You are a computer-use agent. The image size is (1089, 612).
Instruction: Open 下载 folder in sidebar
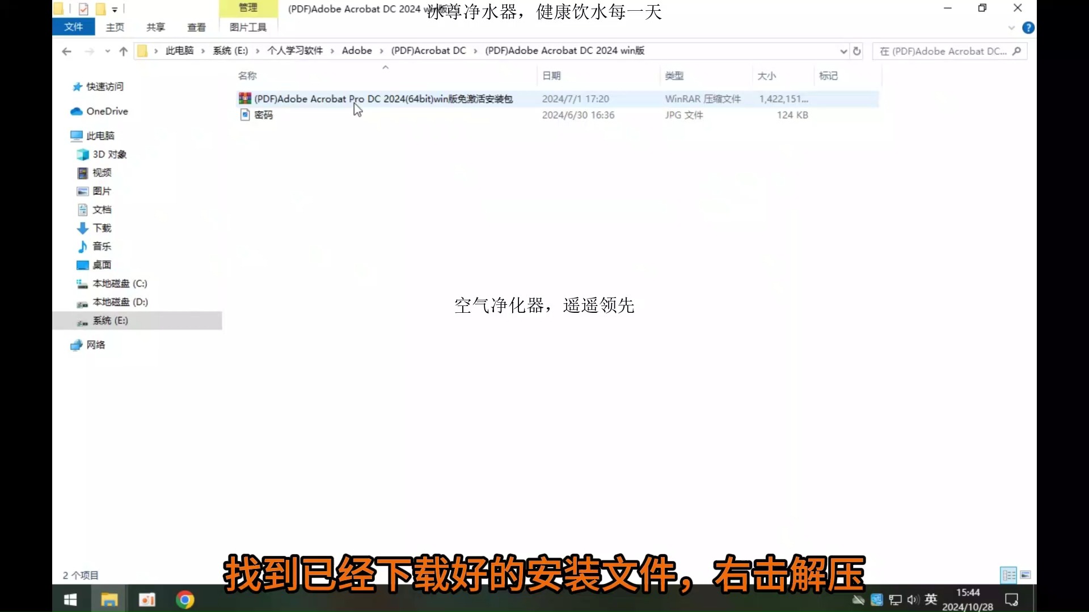(x=101, y=227)
